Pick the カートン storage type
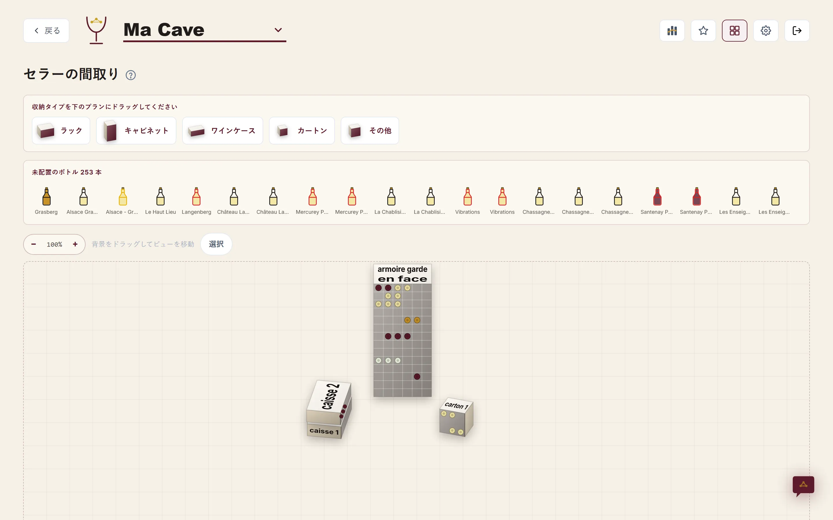The width and height of the screenshot is (833, 520). [x=302, y=131]
